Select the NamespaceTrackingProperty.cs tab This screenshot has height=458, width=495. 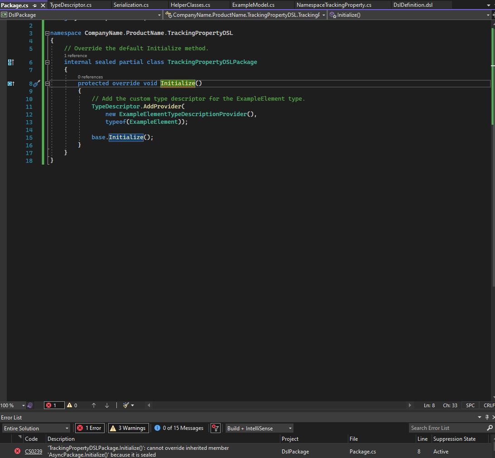click(334, 5)
